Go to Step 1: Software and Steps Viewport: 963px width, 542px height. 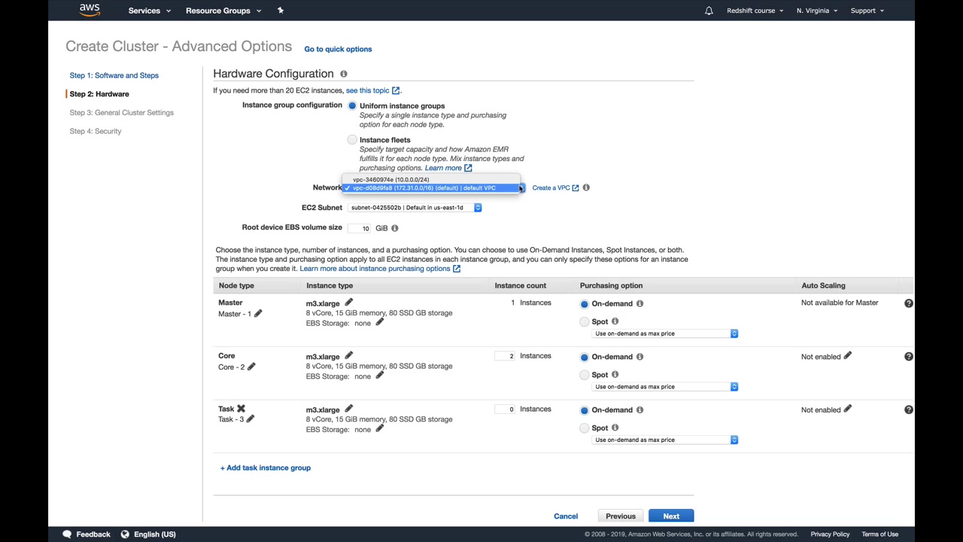(x=114, y=75)
